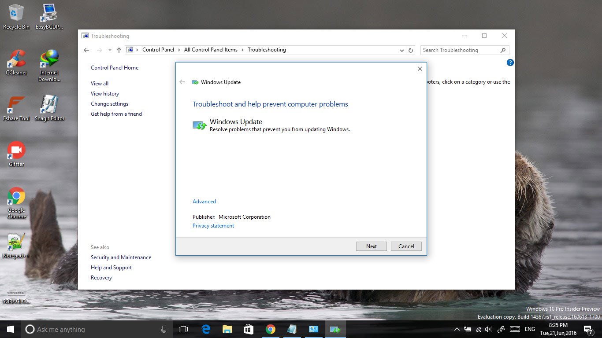Click Next in Windows Update troubleshooter
The image size is (602, 338).
372,246
